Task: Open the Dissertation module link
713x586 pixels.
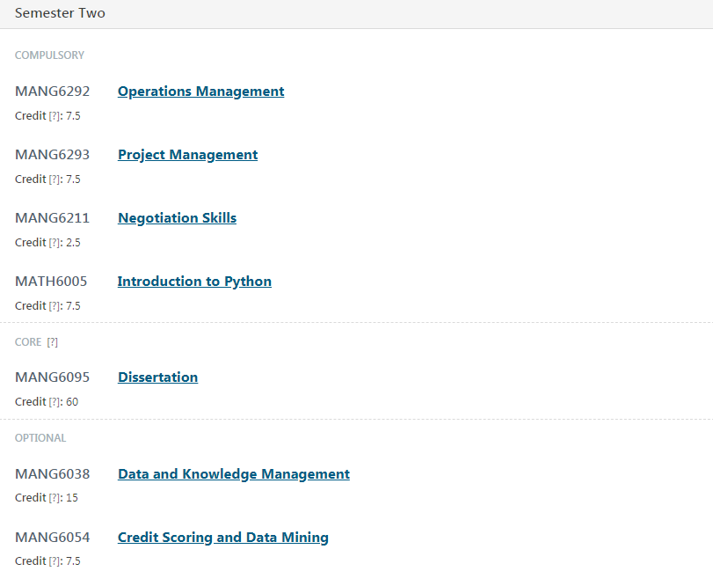Action: click(x=157, y=377)
